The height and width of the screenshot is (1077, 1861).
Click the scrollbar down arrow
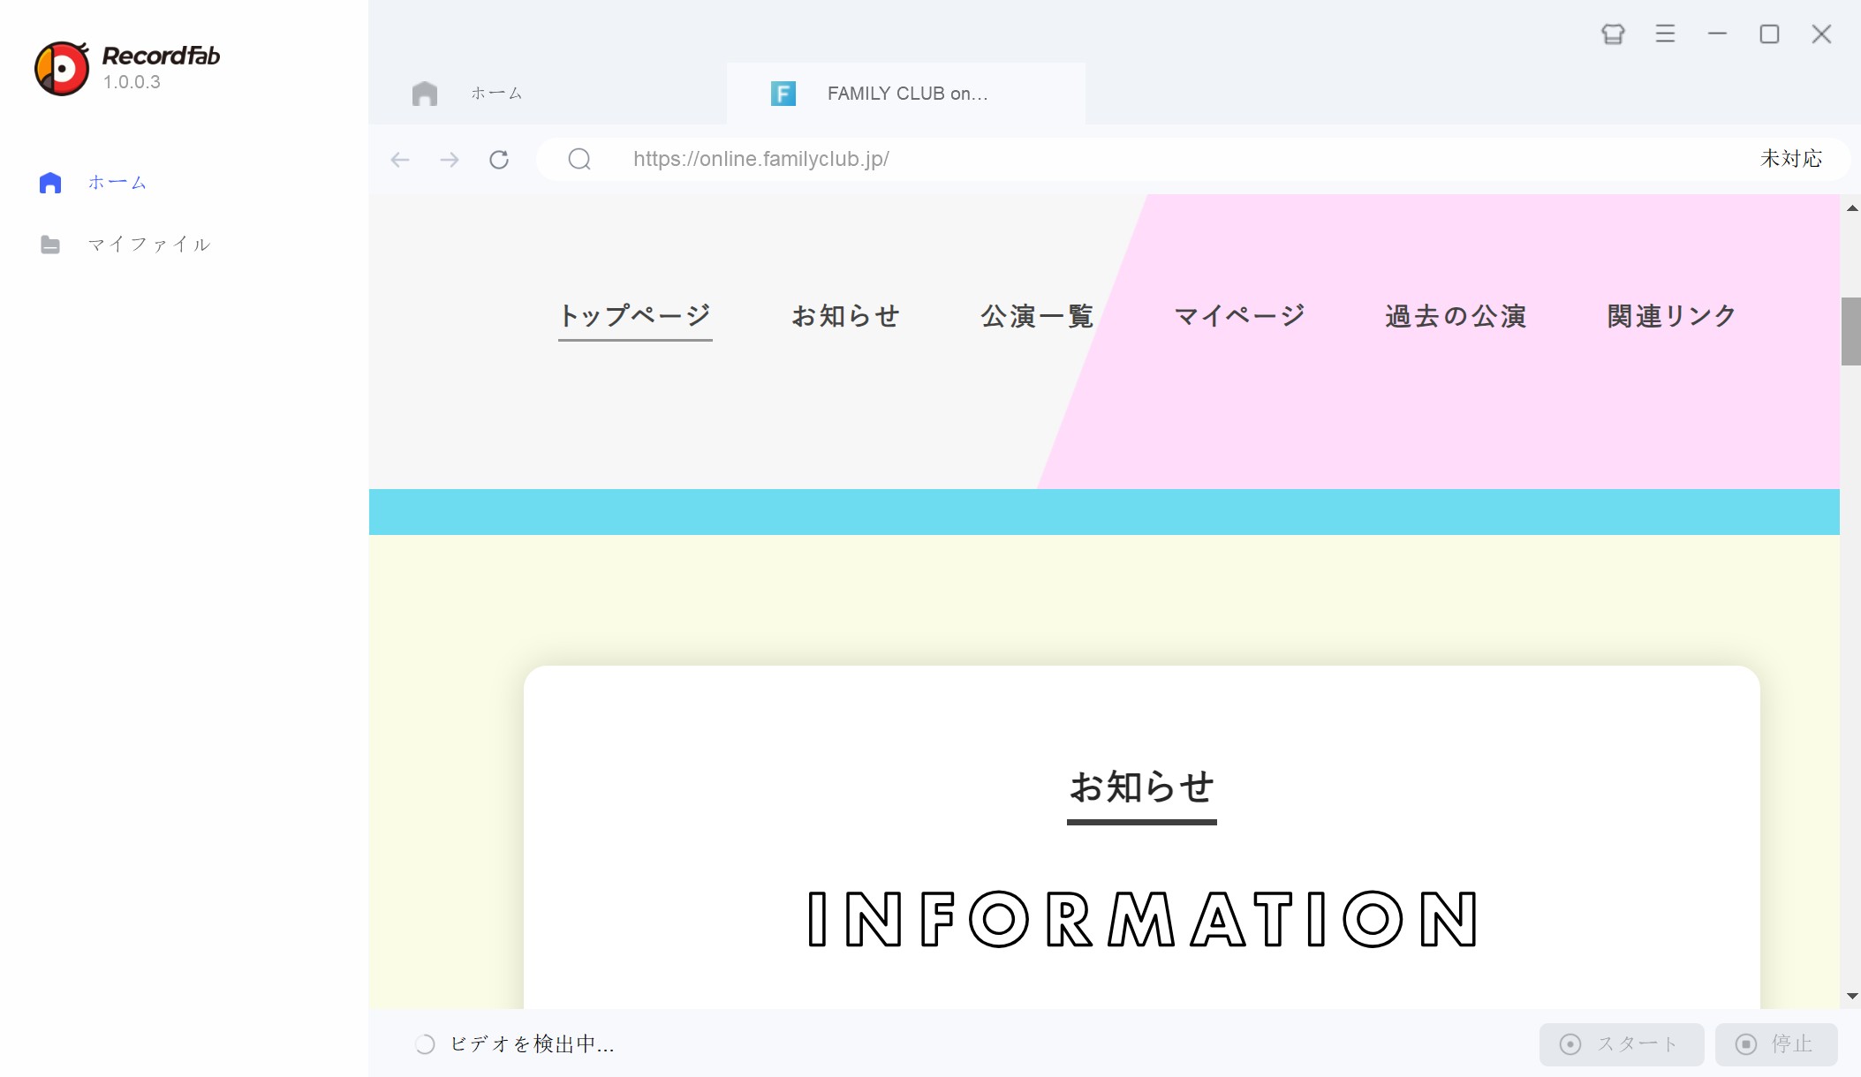pyautogui.click(x=1852, y=996)
